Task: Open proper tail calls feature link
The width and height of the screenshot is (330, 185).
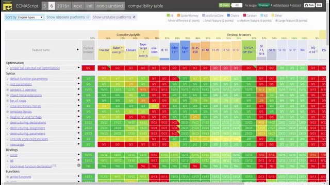Action: coord(35,68)
